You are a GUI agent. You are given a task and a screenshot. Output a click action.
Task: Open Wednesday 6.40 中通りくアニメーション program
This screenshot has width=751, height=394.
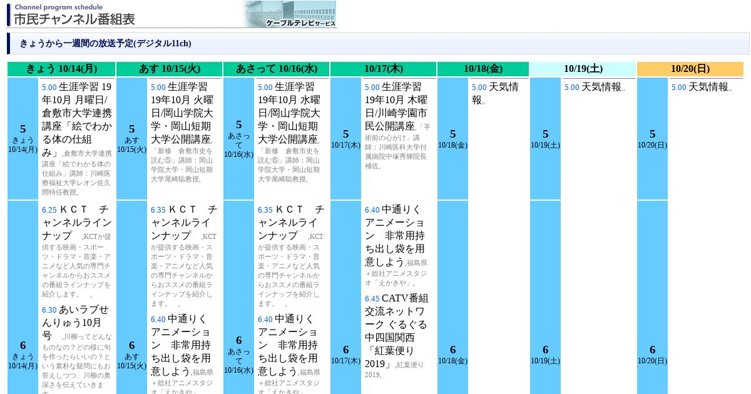click(x=290, y=345)
